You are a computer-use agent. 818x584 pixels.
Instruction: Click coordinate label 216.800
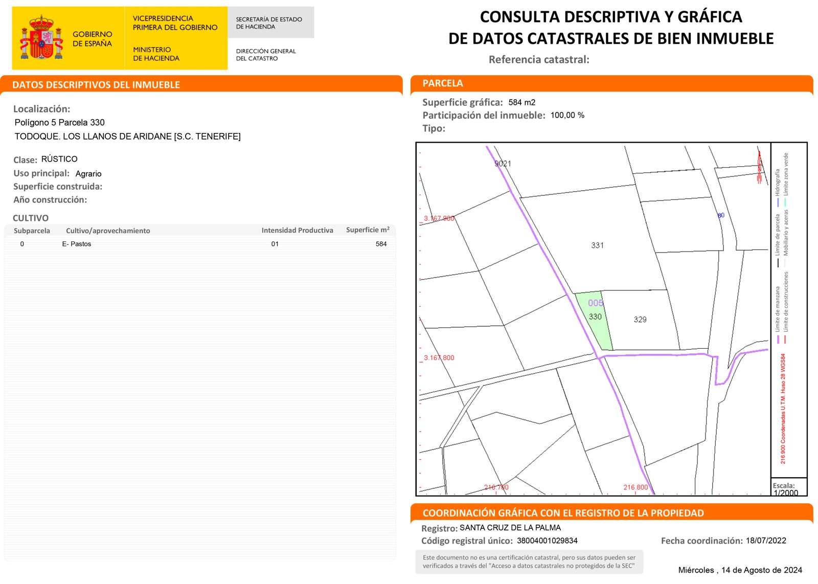(x=635, y=487)
